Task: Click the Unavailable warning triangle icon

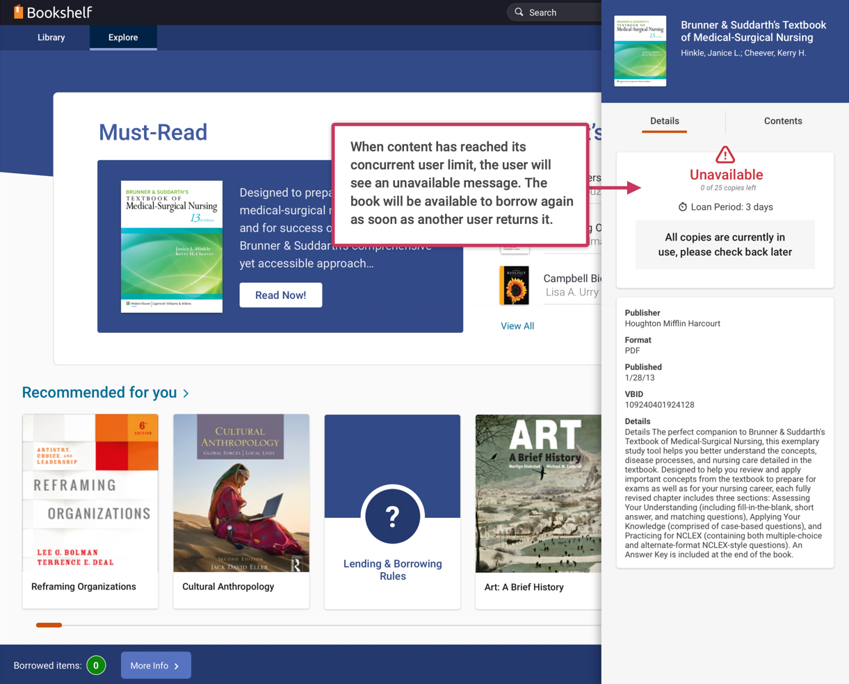Action: [725, 154]
